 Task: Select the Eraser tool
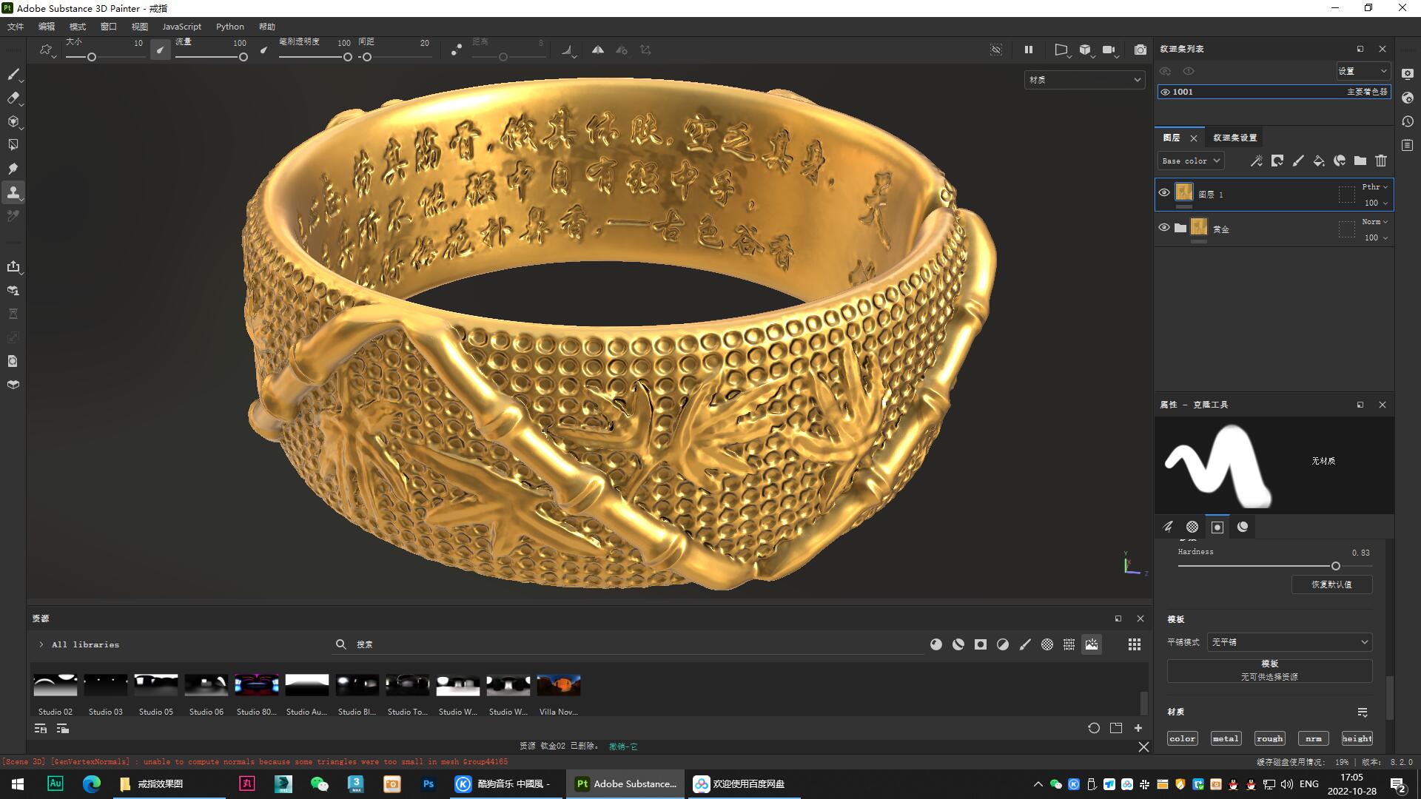(13, 98)
